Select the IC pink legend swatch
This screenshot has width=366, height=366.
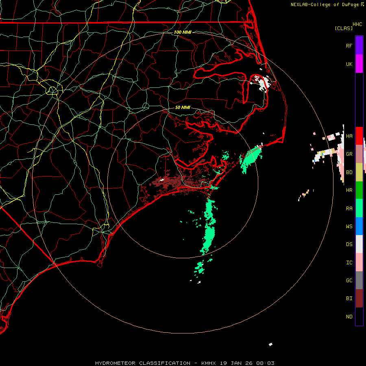click(359, 262)
